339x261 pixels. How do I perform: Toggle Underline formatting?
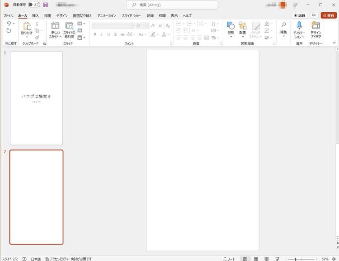[108, 34]
